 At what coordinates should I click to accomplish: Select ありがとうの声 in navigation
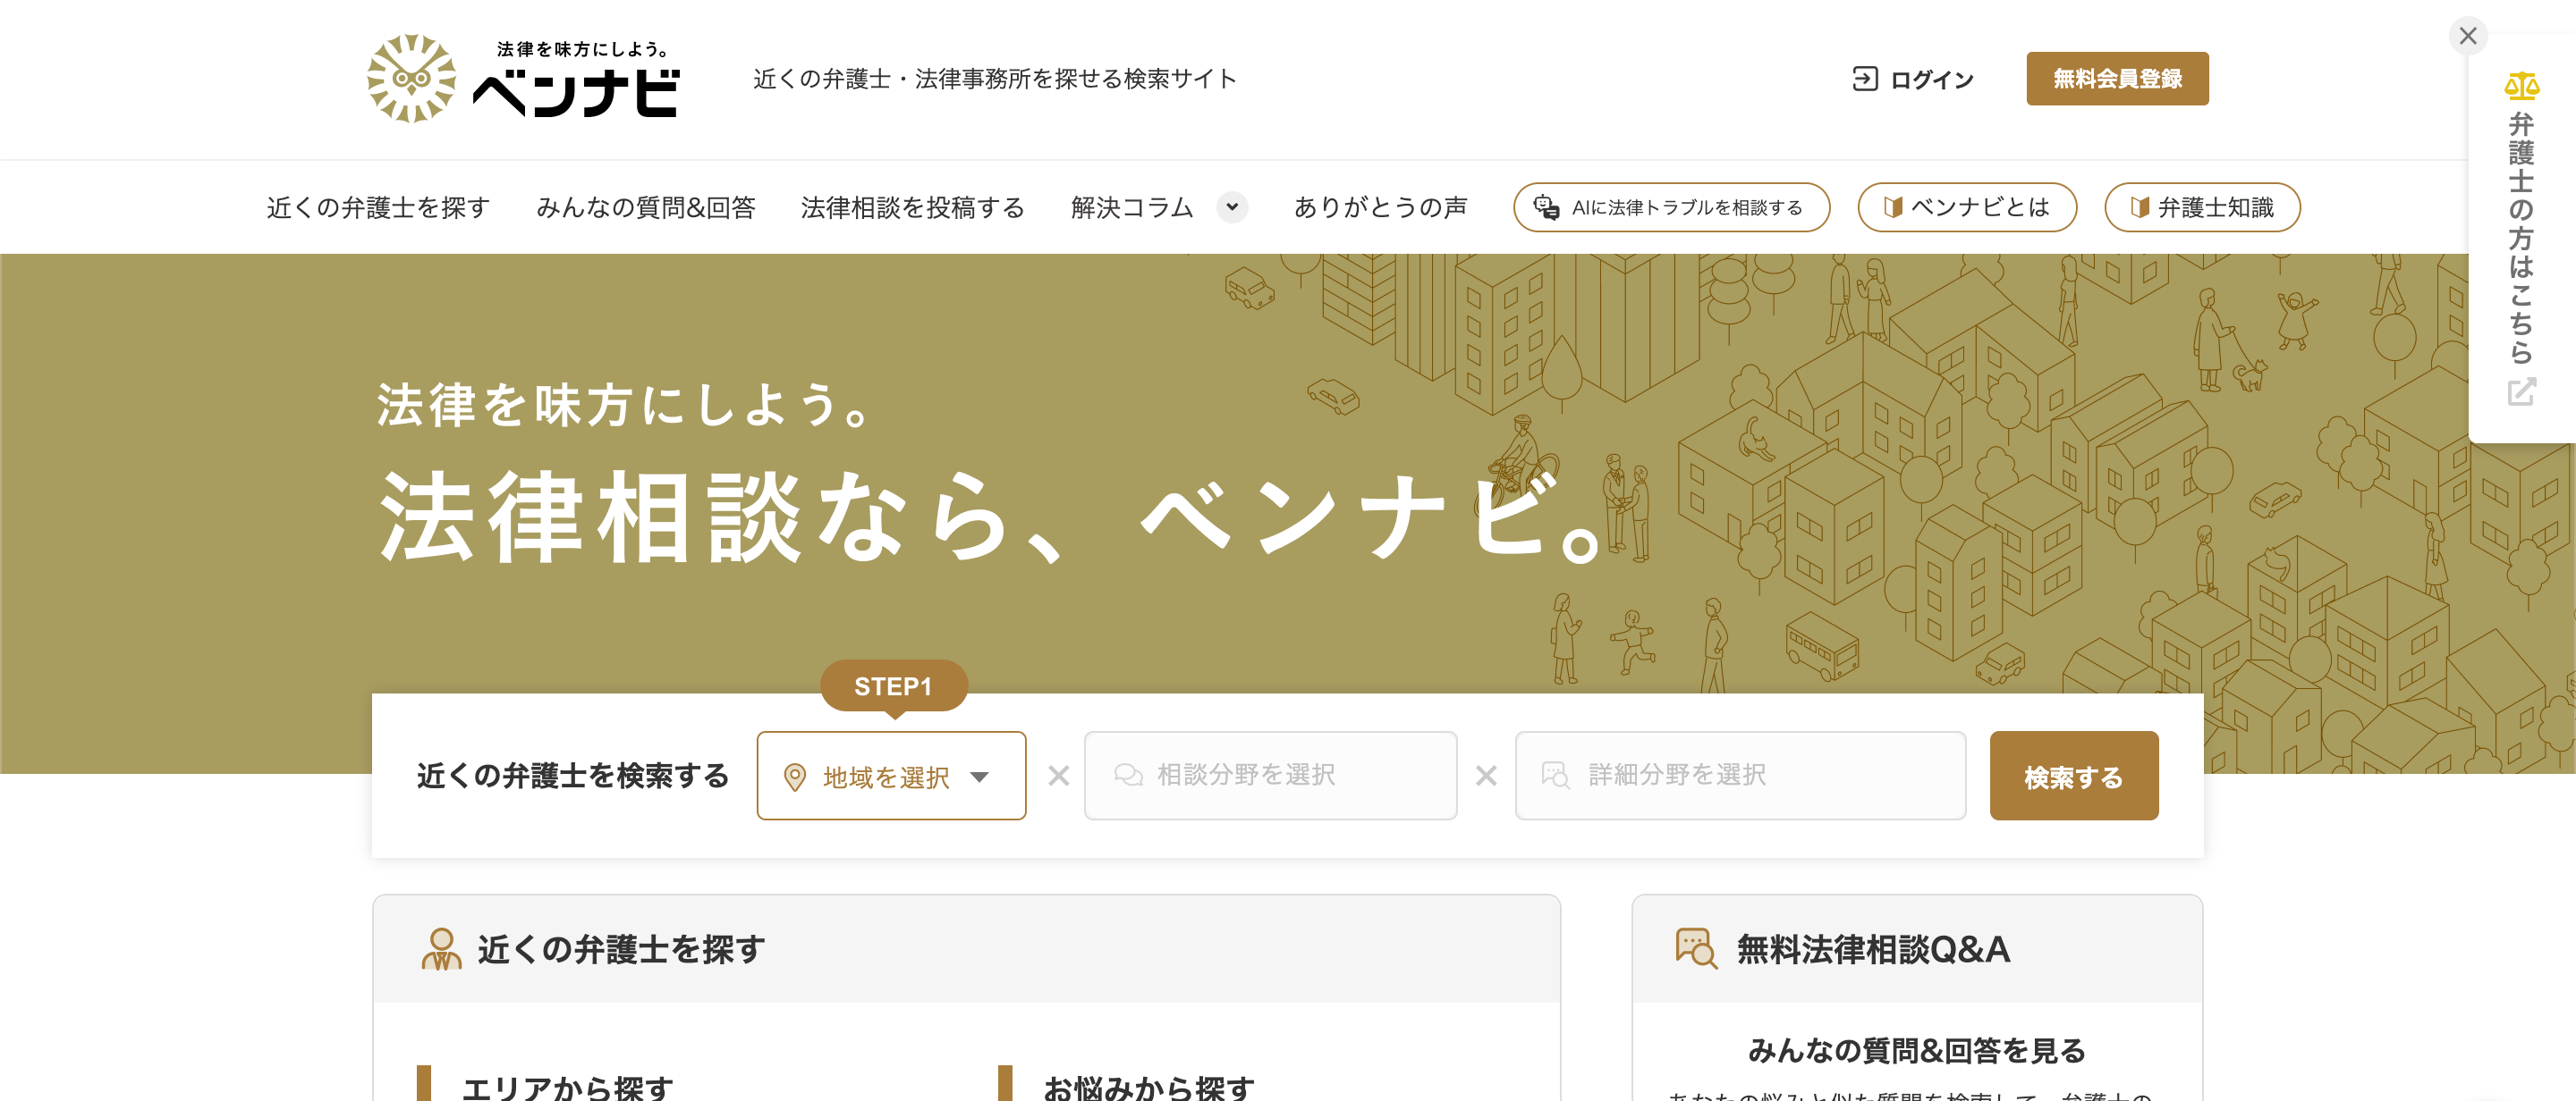pyautogui.click(x=1380, y=206)
